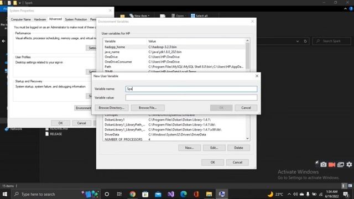Click the Search Spark box
Screen dimensions: 354x199
pyautogui.click(x=332, y=41)
